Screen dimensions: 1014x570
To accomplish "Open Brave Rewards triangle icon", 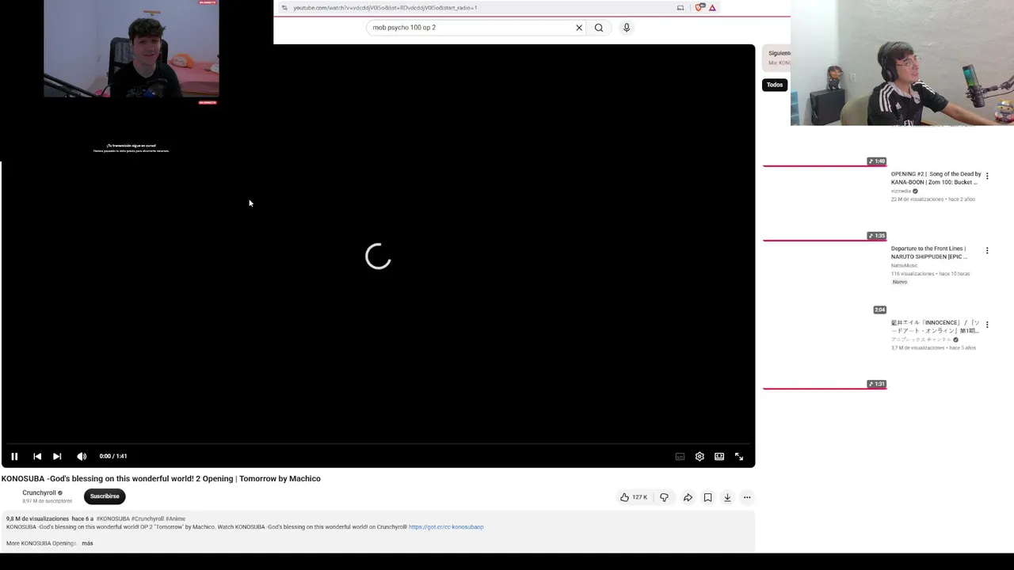I will click(712, 8).
